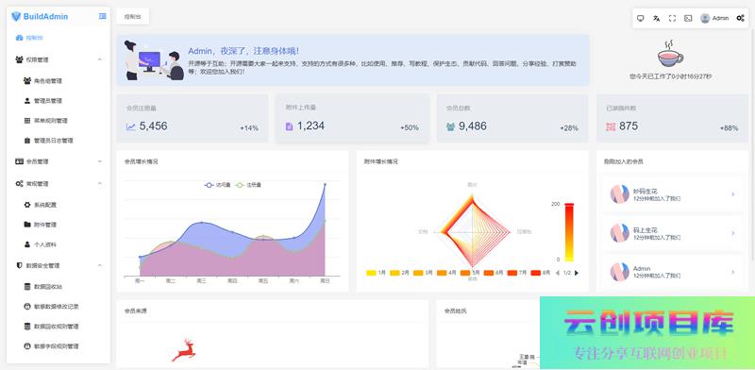Click the 周日 peak data point on the line chart
The image size is (755, 370).
point(325,184)
